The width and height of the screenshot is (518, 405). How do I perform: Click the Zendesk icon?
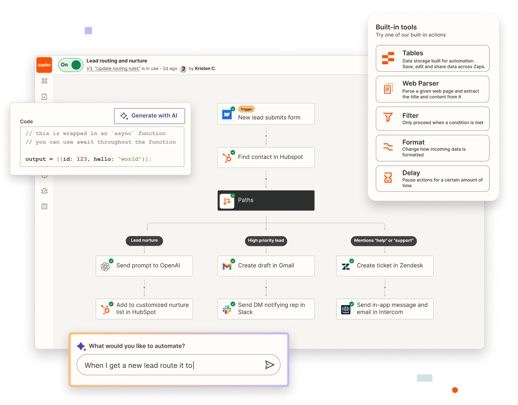tap(346, 266)
